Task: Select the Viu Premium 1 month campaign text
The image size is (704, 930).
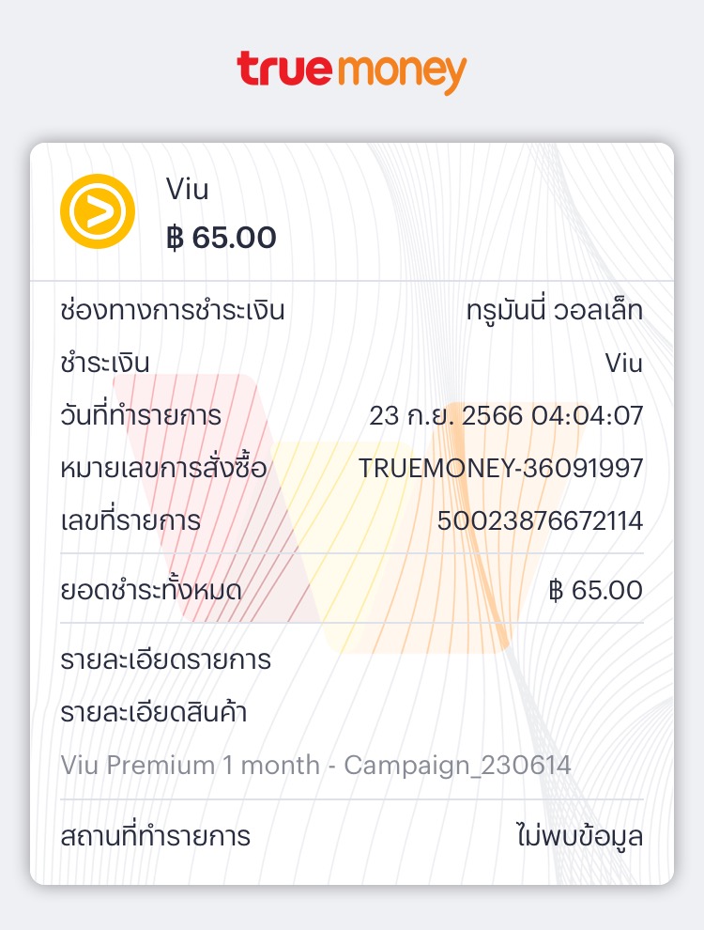Action: pyautogui.click(x=315, y=765)
